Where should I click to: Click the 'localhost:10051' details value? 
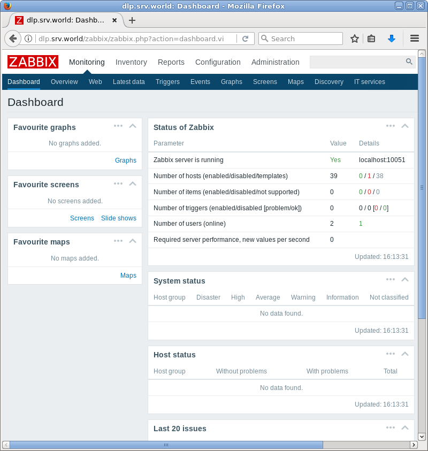(382, 160)
